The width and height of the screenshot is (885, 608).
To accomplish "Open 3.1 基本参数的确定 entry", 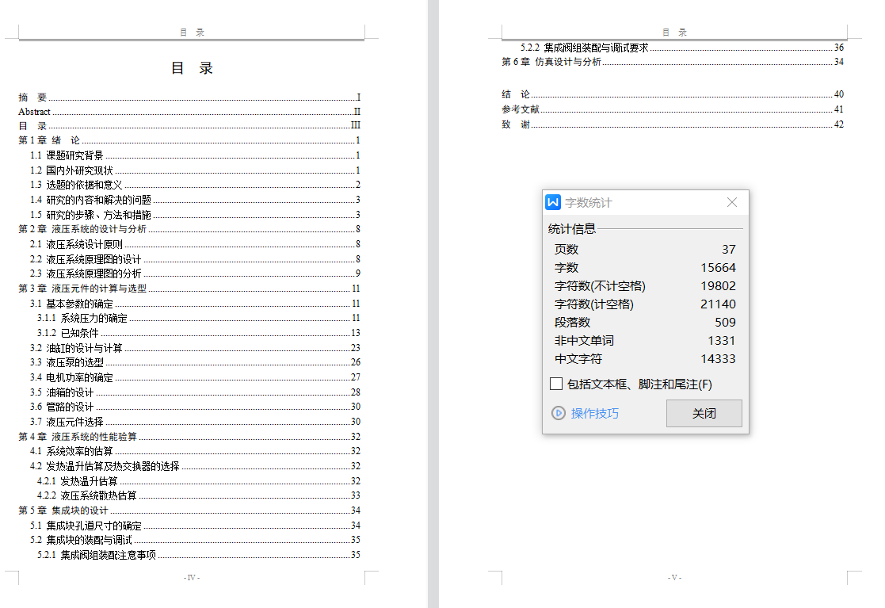I will click(195, 304).
